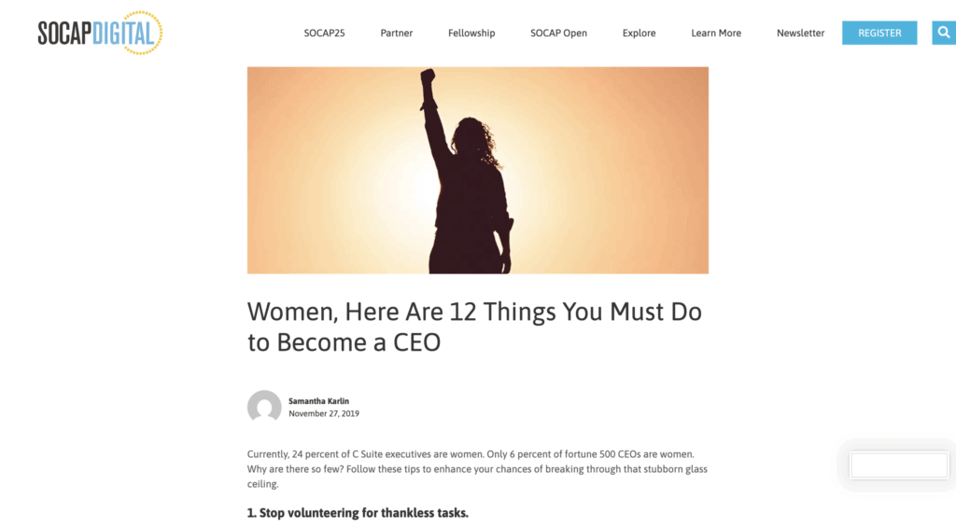The image size is (956, 528).
Task: Click Samantha Karlin's avatar icon
Action: point(264,407)
